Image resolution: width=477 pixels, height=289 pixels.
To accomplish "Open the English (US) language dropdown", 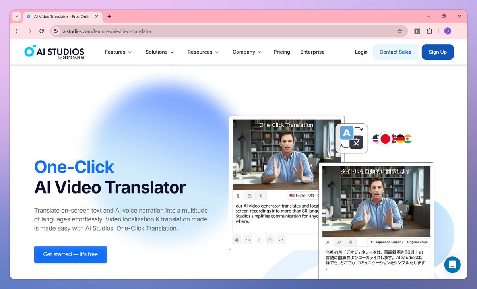I will point(304,196).
